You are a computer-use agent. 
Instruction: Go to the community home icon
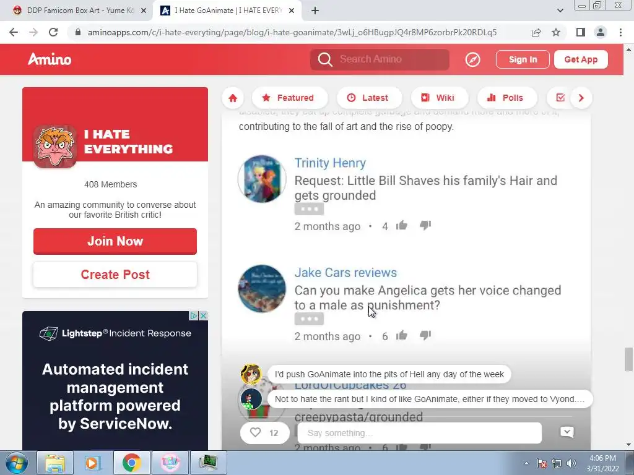click(x=233, y=98)
